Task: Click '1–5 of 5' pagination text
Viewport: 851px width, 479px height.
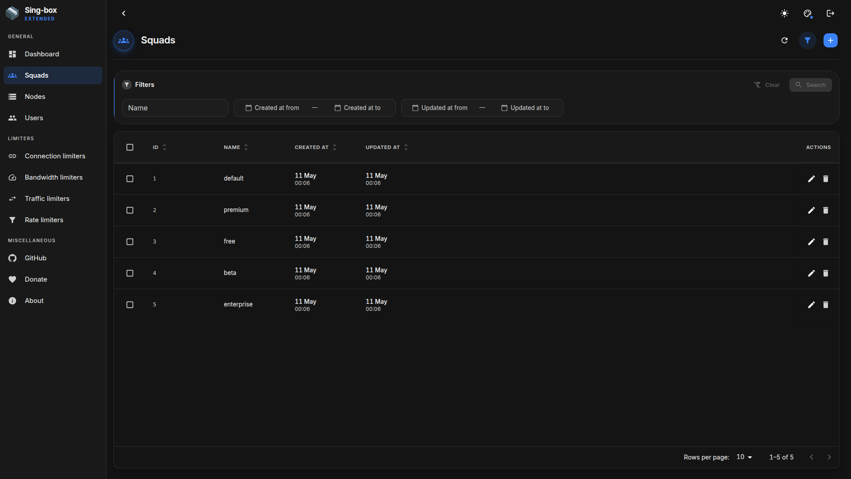Action: [781, 457]
